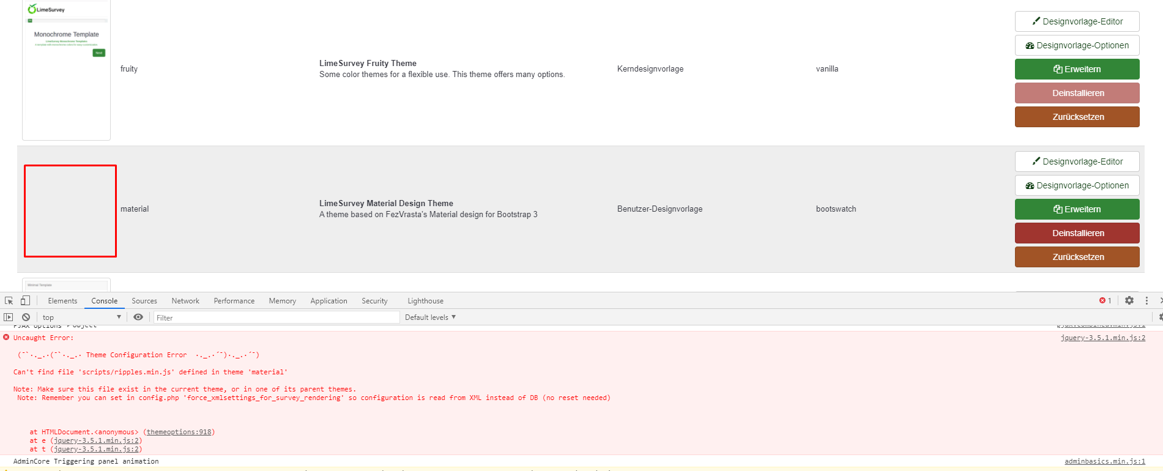Screen dimensions: 1163x471
Task: Switch to the Elements tab
Action: pos(62,301)
